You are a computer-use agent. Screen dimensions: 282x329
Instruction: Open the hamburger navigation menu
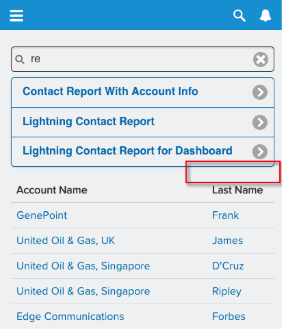tap(16, 16)
